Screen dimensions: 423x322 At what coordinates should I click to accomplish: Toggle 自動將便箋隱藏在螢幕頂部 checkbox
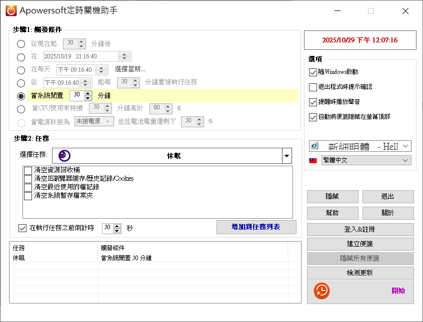tap(312, 117)
